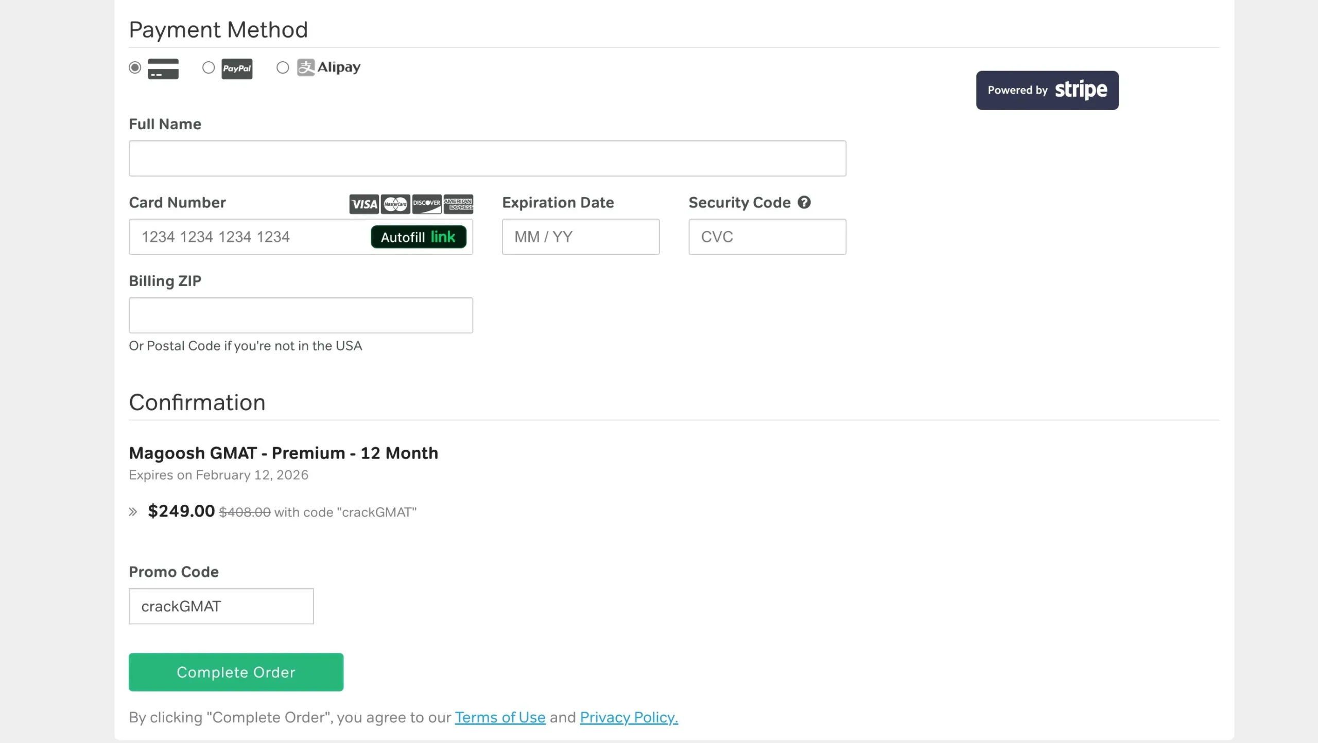Click the credit card graphic icon
Viewport: 1318px width, 743px height.
[x=162, y=68]
